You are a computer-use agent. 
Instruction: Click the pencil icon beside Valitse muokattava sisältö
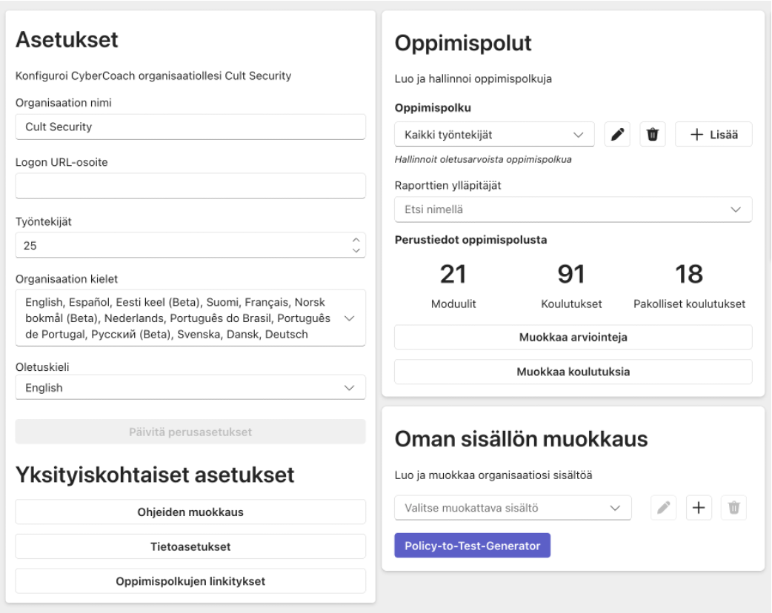[664, 508]
